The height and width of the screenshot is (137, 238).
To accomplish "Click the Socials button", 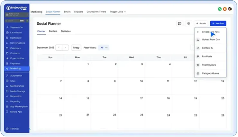I will click(201, 23).
